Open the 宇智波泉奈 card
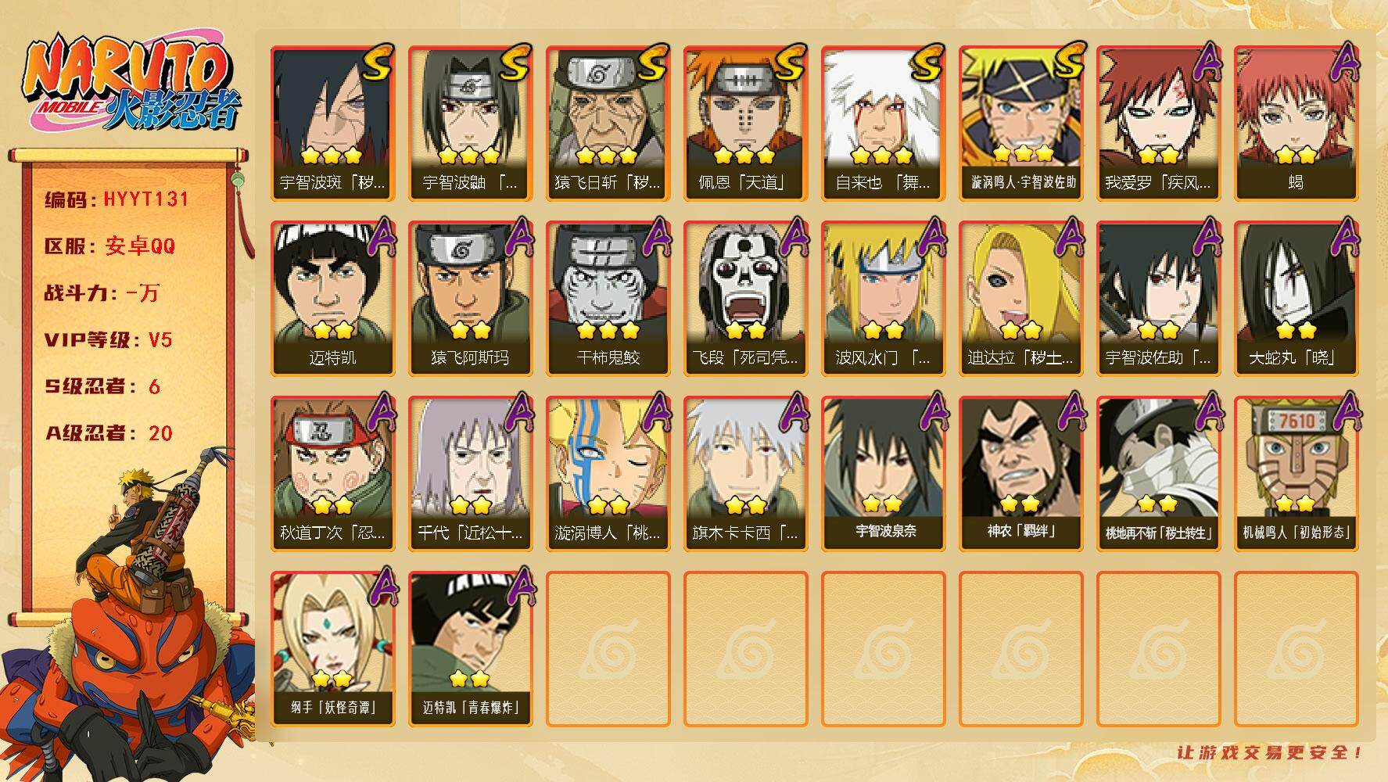The height and width of the screenshot is (782, 1388). (x=883, y=474)
